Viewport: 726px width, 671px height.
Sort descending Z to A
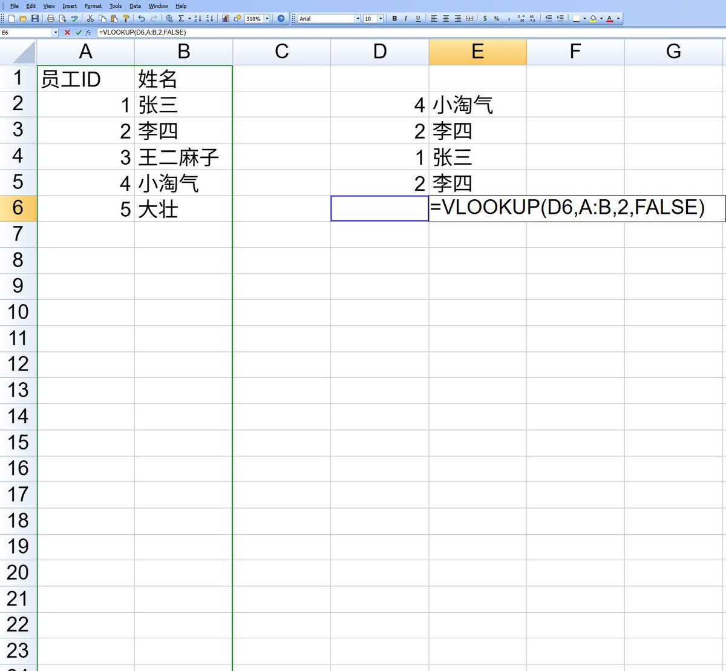tap(210, 19)
